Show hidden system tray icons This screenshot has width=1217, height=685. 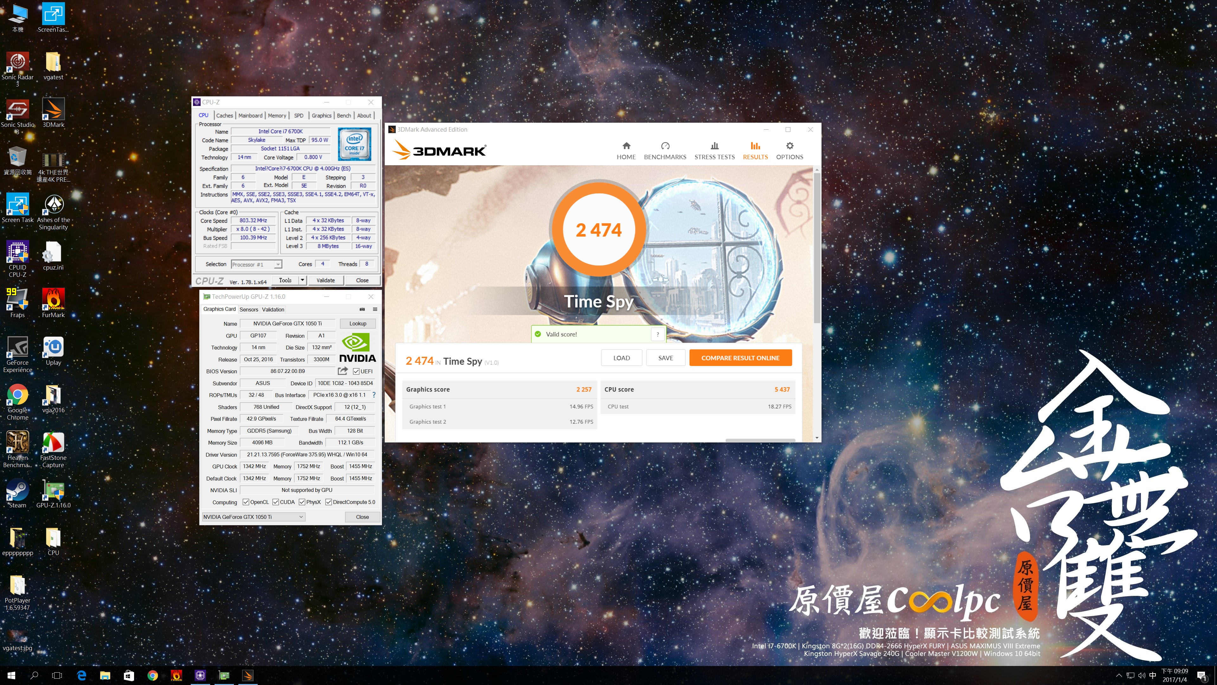click(1119, 675)
